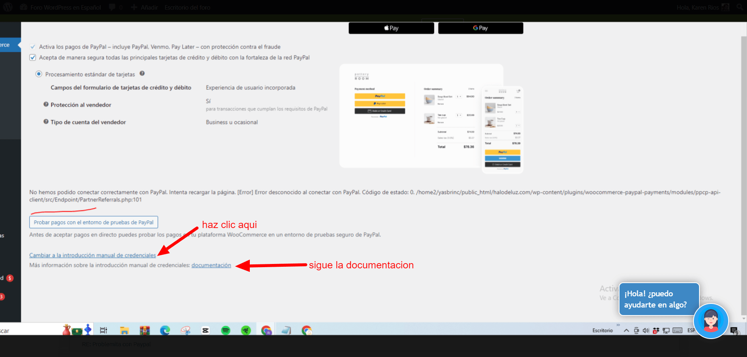
Task: Open File Explorer from the taskbar
Action: [124, 330]
